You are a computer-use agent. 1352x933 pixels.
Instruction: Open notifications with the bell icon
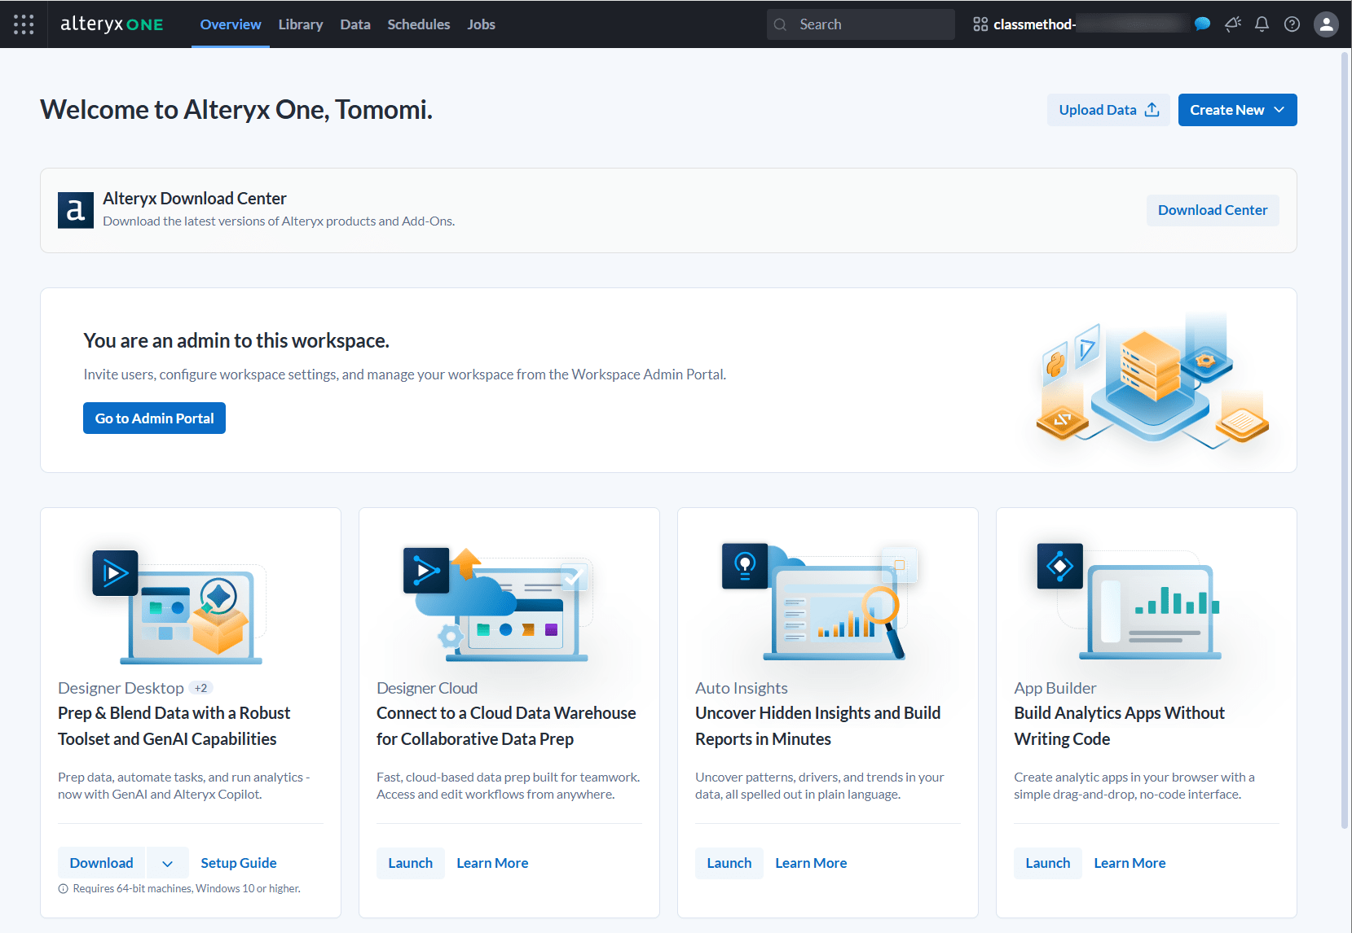pyautogui.click(x=1262, y=24)
